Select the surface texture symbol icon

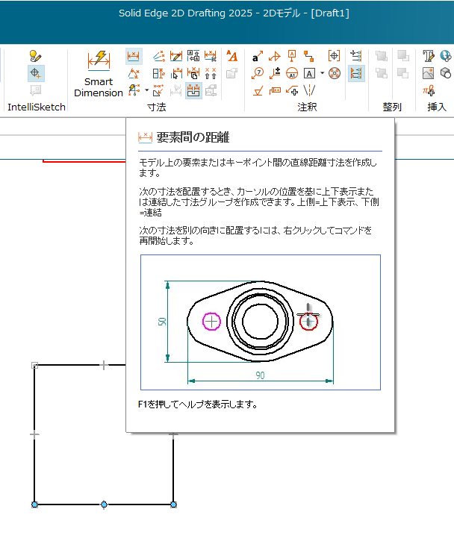258,90
